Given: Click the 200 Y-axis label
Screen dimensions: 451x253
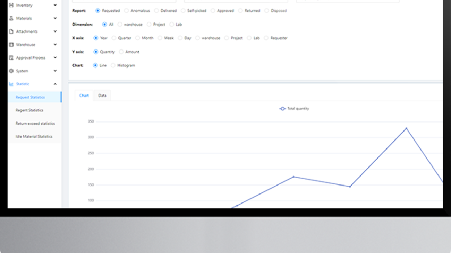Looking at the screenshot, I should point(91,169).
